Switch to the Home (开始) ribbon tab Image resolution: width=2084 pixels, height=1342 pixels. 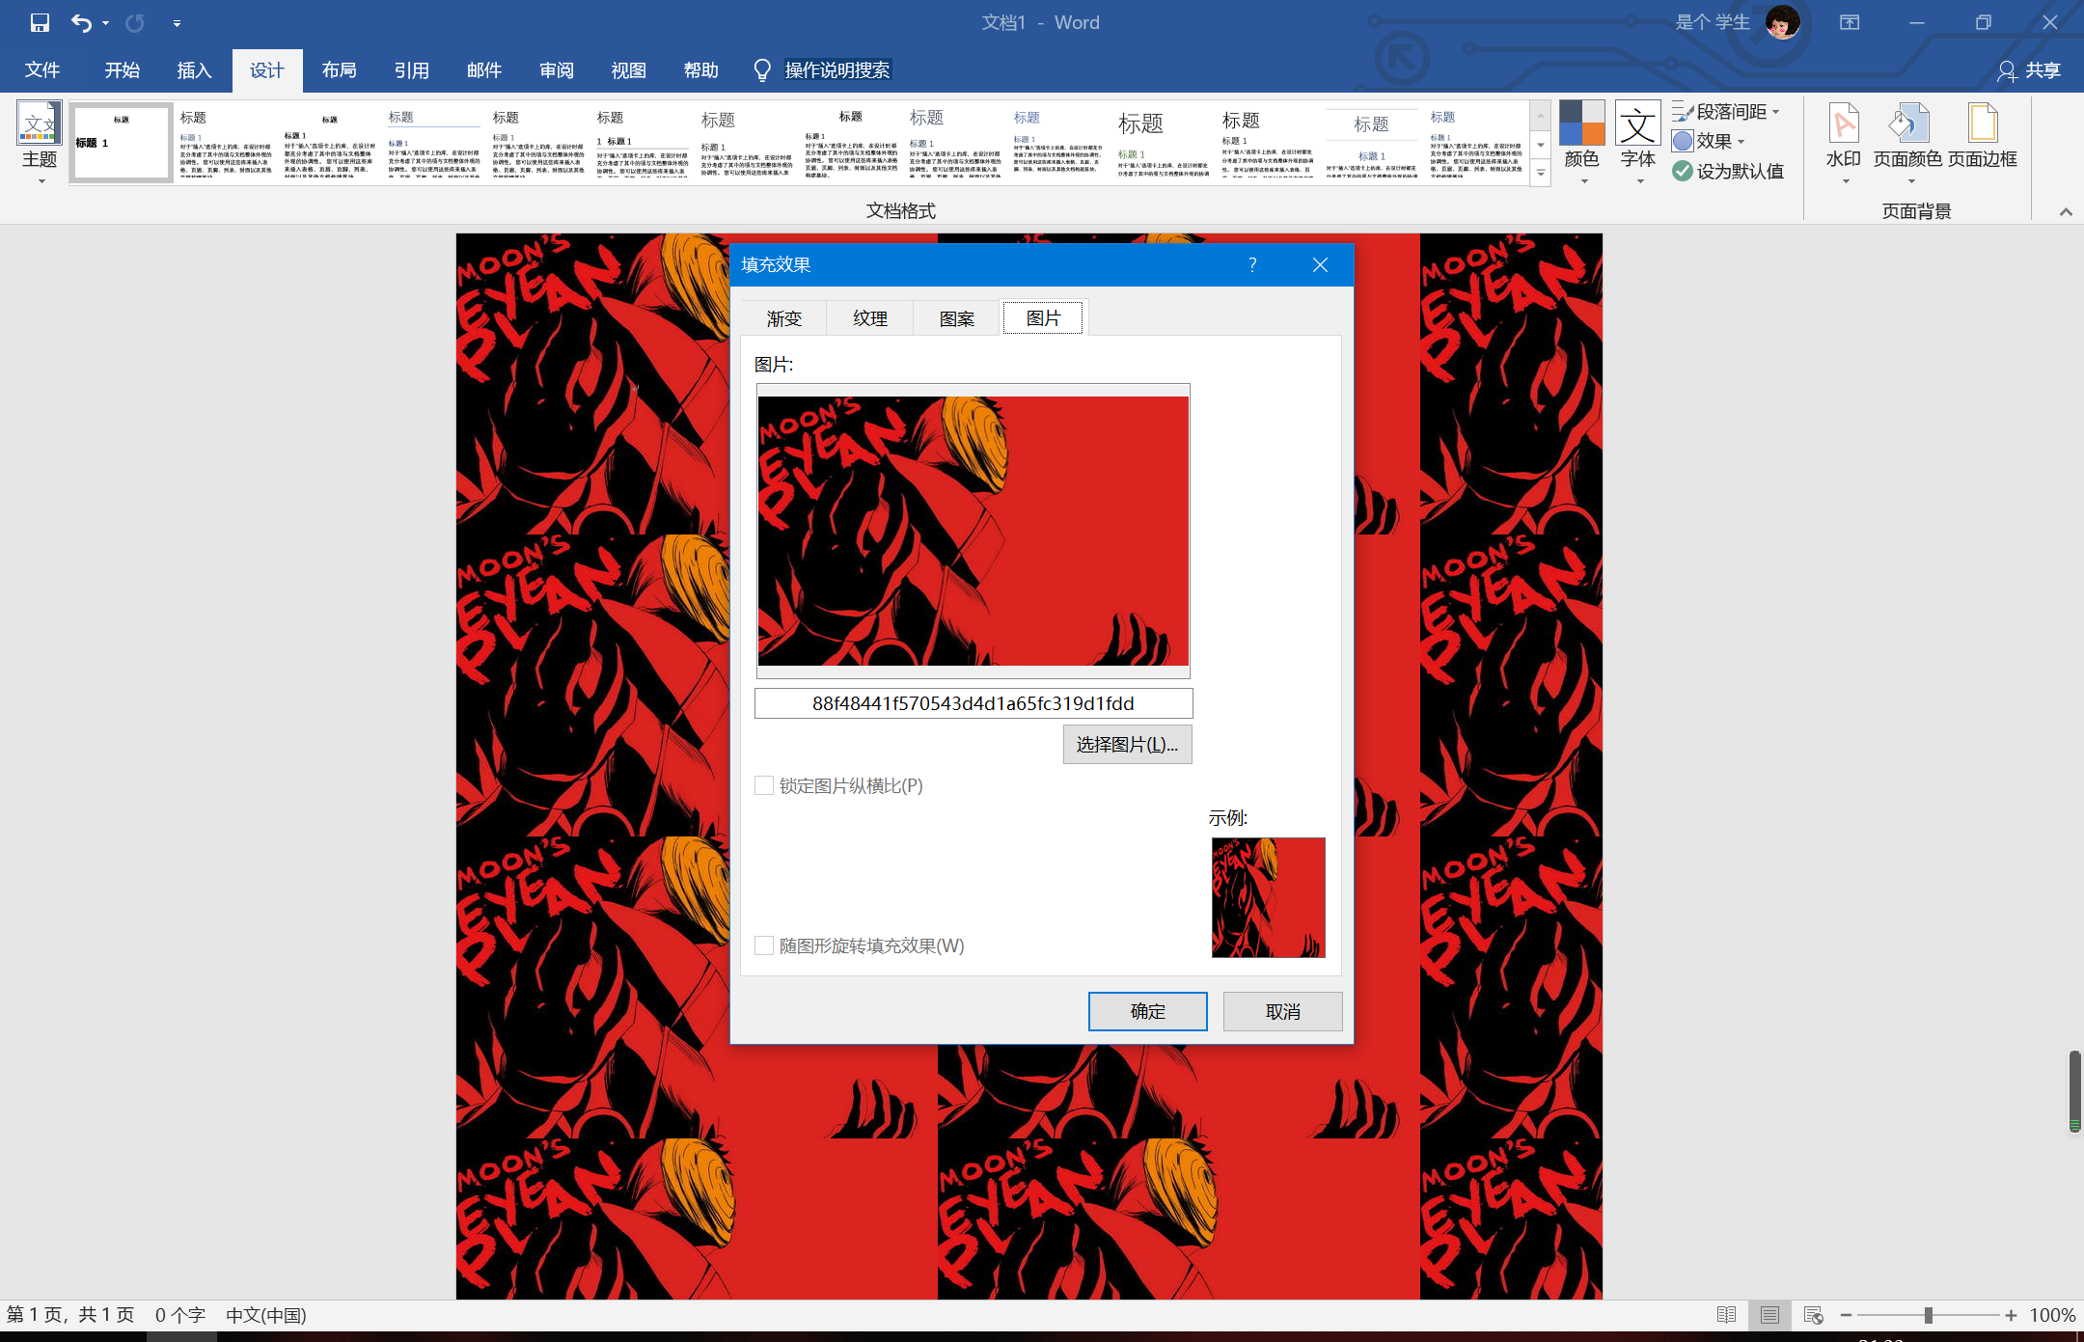(123, 70)
